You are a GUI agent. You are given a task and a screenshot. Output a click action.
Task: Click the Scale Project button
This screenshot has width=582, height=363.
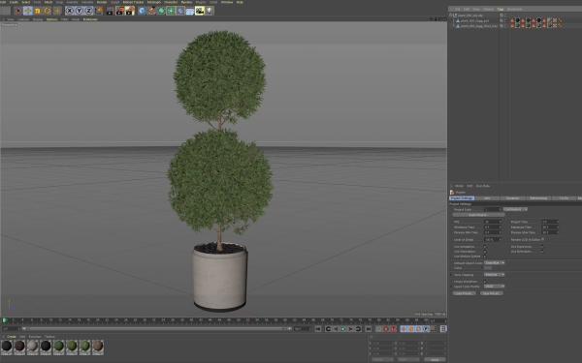coord(478,215)
